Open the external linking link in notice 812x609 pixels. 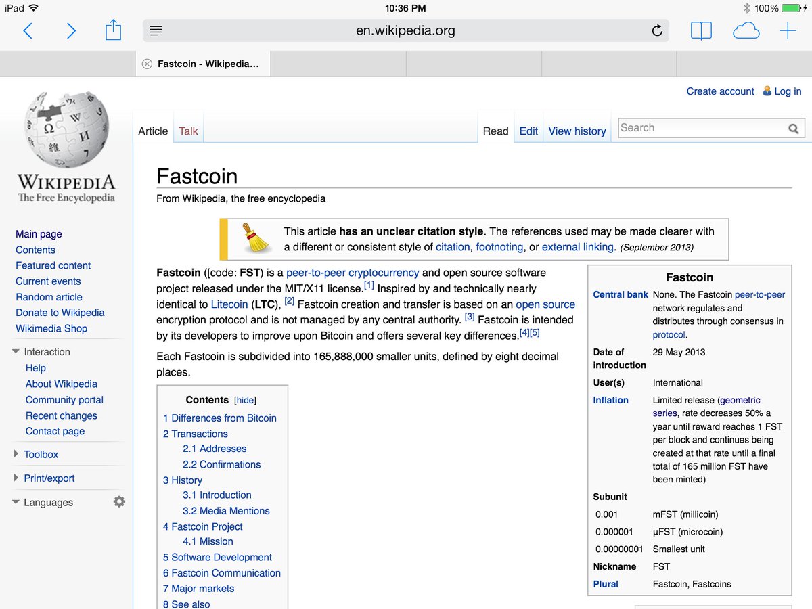click(x=578, y=247)
